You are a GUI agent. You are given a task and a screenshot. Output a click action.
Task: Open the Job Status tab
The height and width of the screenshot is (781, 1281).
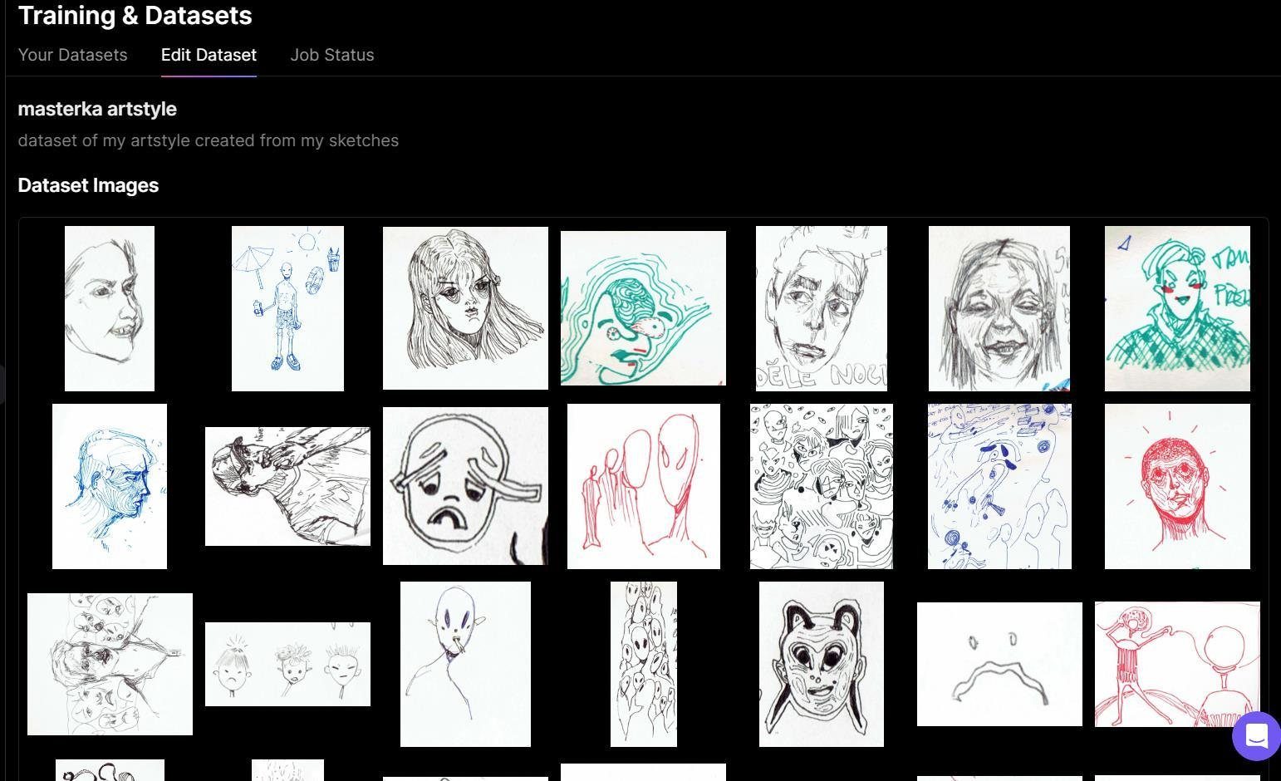coord(332,55)
